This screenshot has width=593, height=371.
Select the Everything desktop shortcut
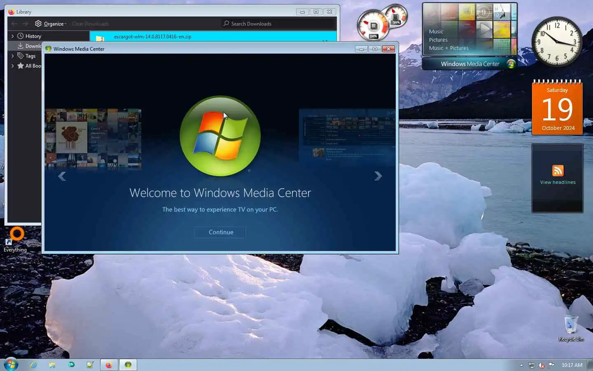15,240
